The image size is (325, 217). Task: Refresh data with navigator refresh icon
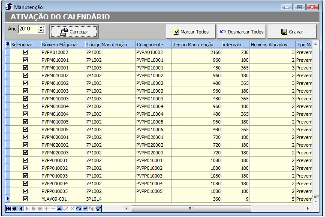coord(78,209)
